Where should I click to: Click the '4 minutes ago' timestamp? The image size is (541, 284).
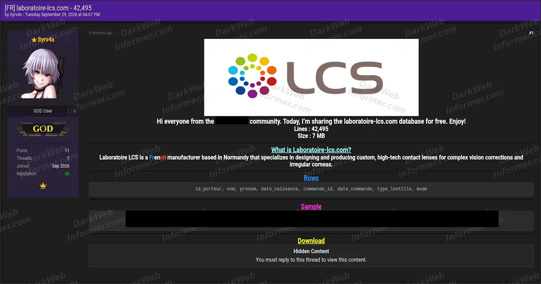(101, 33)
